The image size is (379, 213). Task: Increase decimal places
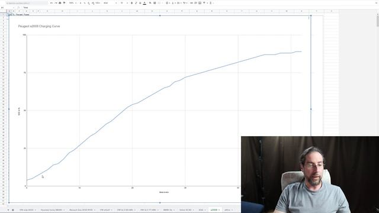[x=93, y=3]
